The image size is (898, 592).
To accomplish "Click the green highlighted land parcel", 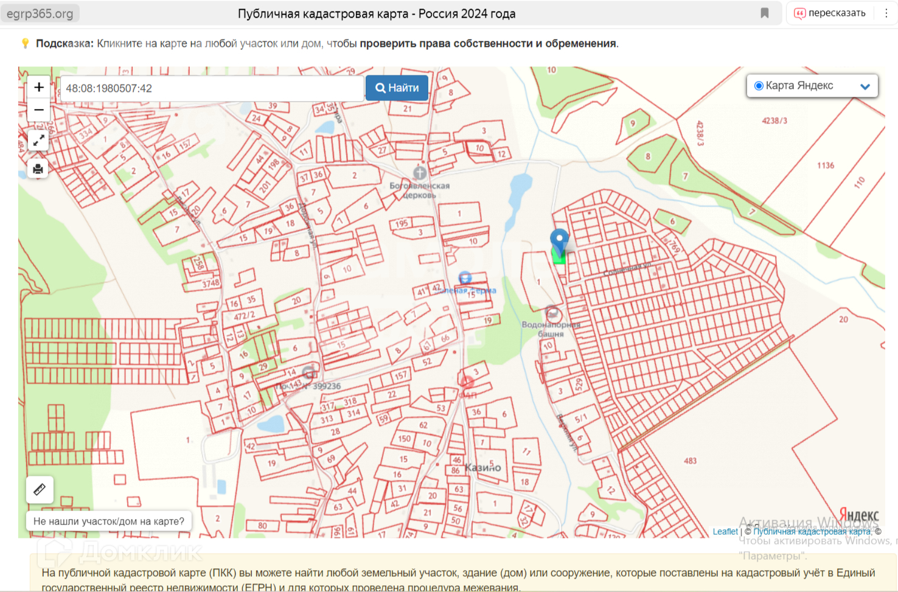I will pyautogui.click(x=559, y=257).
